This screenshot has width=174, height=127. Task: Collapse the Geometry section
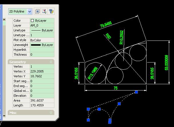point(51,62)
